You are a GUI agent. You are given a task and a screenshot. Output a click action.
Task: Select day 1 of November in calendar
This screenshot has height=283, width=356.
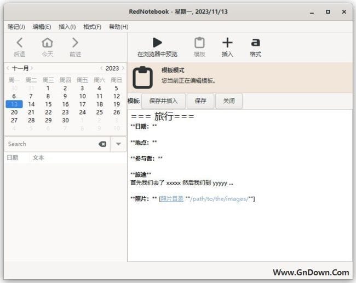[48, 88]
